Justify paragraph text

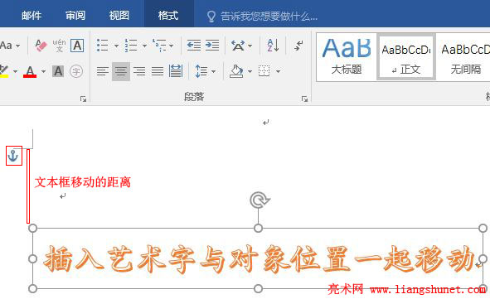pyautogui.click(x=158, y=71)
